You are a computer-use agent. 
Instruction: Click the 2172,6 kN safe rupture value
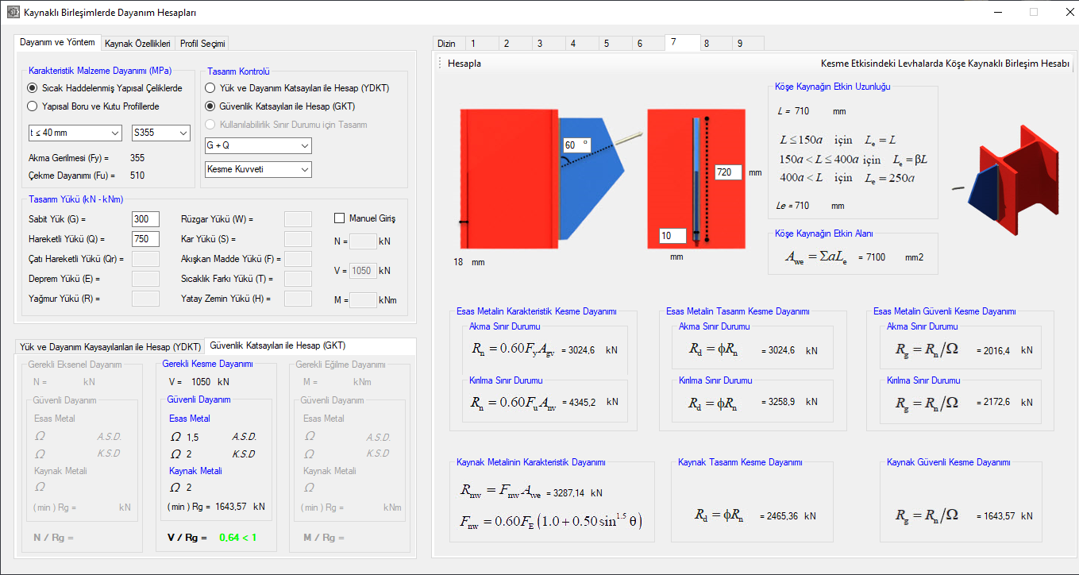pos(1004,403)
